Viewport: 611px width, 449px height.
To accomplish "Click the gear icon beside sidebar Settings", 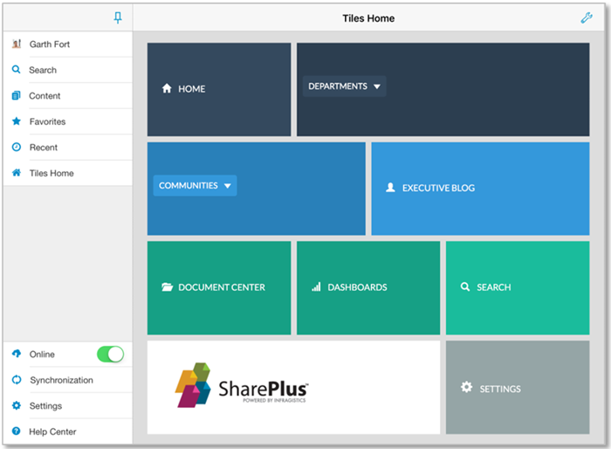I will tap(17, 406).
